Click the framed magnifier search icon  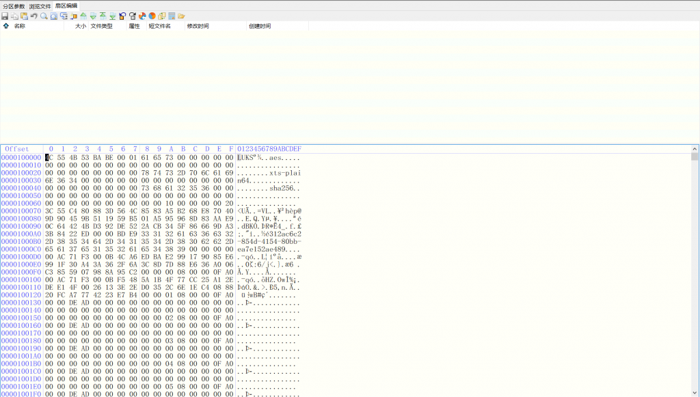pos(53,16)
